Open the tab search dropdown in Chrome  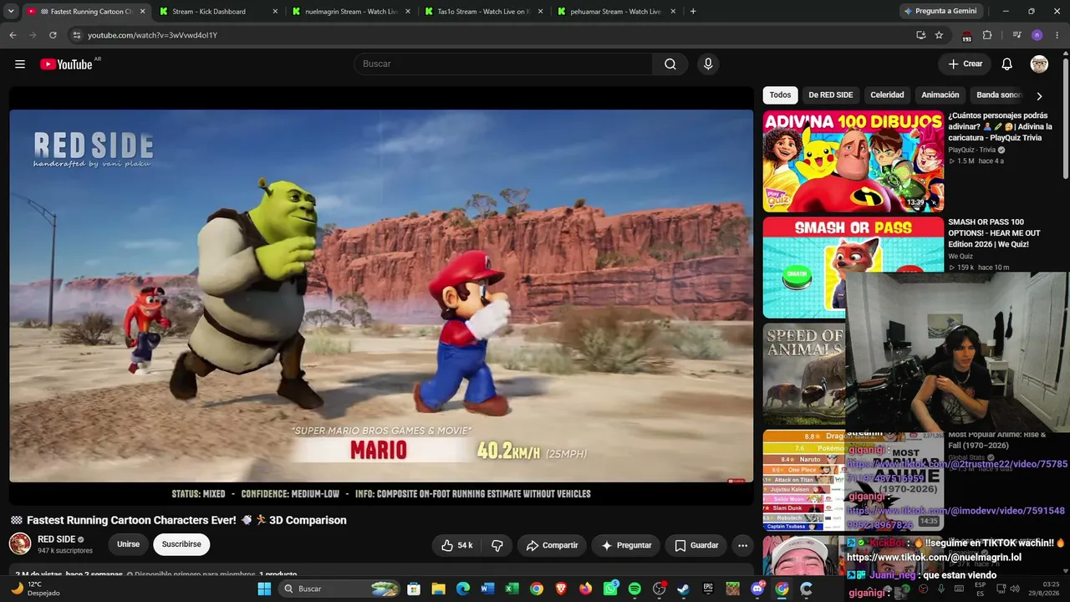tap(11, 12)
